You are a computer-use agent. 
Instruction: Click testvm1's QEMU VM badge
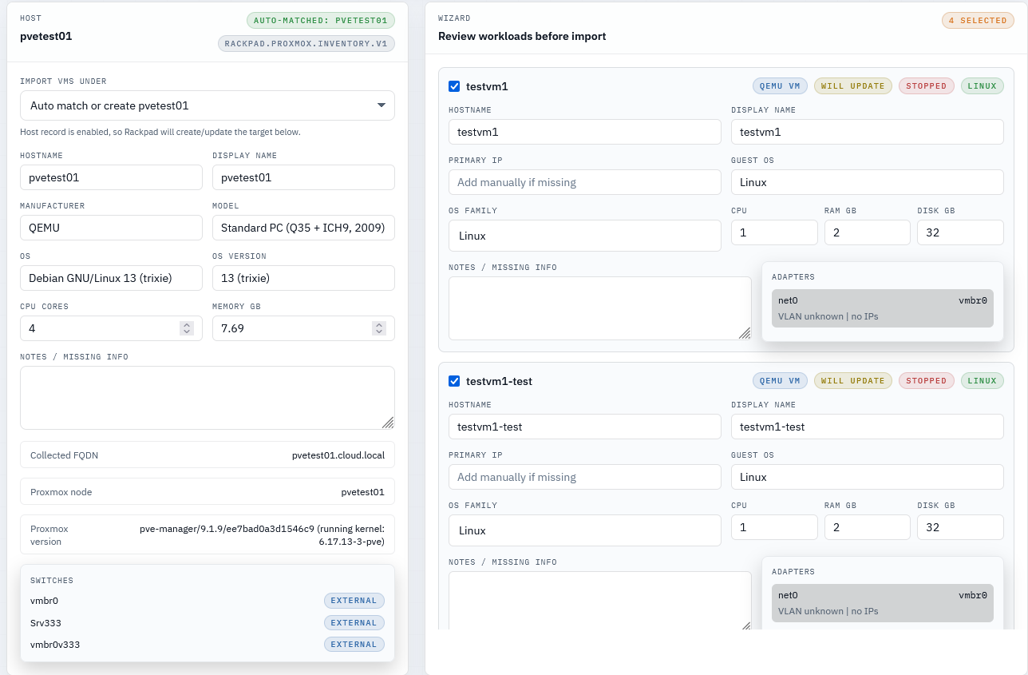(781, 86)
